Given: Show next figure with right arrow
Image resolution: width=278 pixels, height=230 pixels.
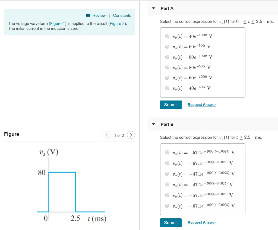Looking at the screenshot, I should click(131, 135).
